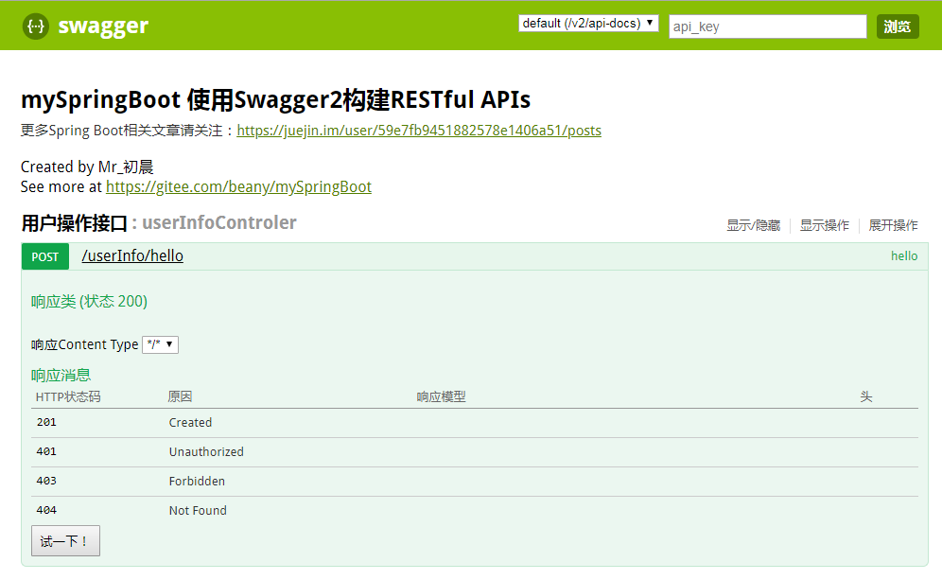This screenshot has height=580, width=942.
Task: Focus the api_key input field
Action: click(x=767, y=26)
